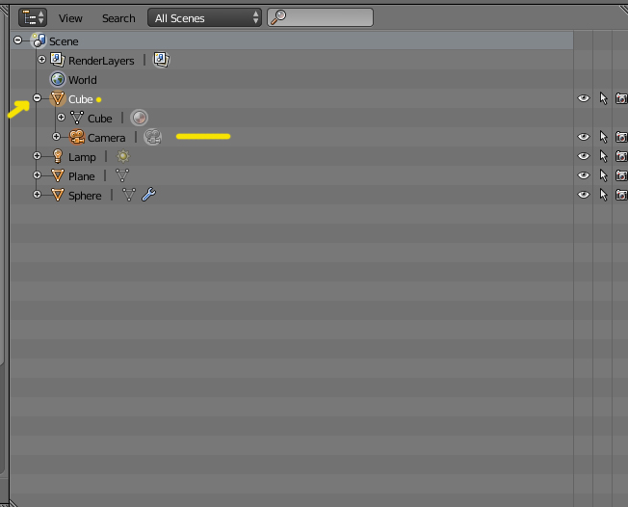This screenshot has height=507, width=628.
Task: Click the World globe icon
Action: pyautogui.click(x=57, y=79)
